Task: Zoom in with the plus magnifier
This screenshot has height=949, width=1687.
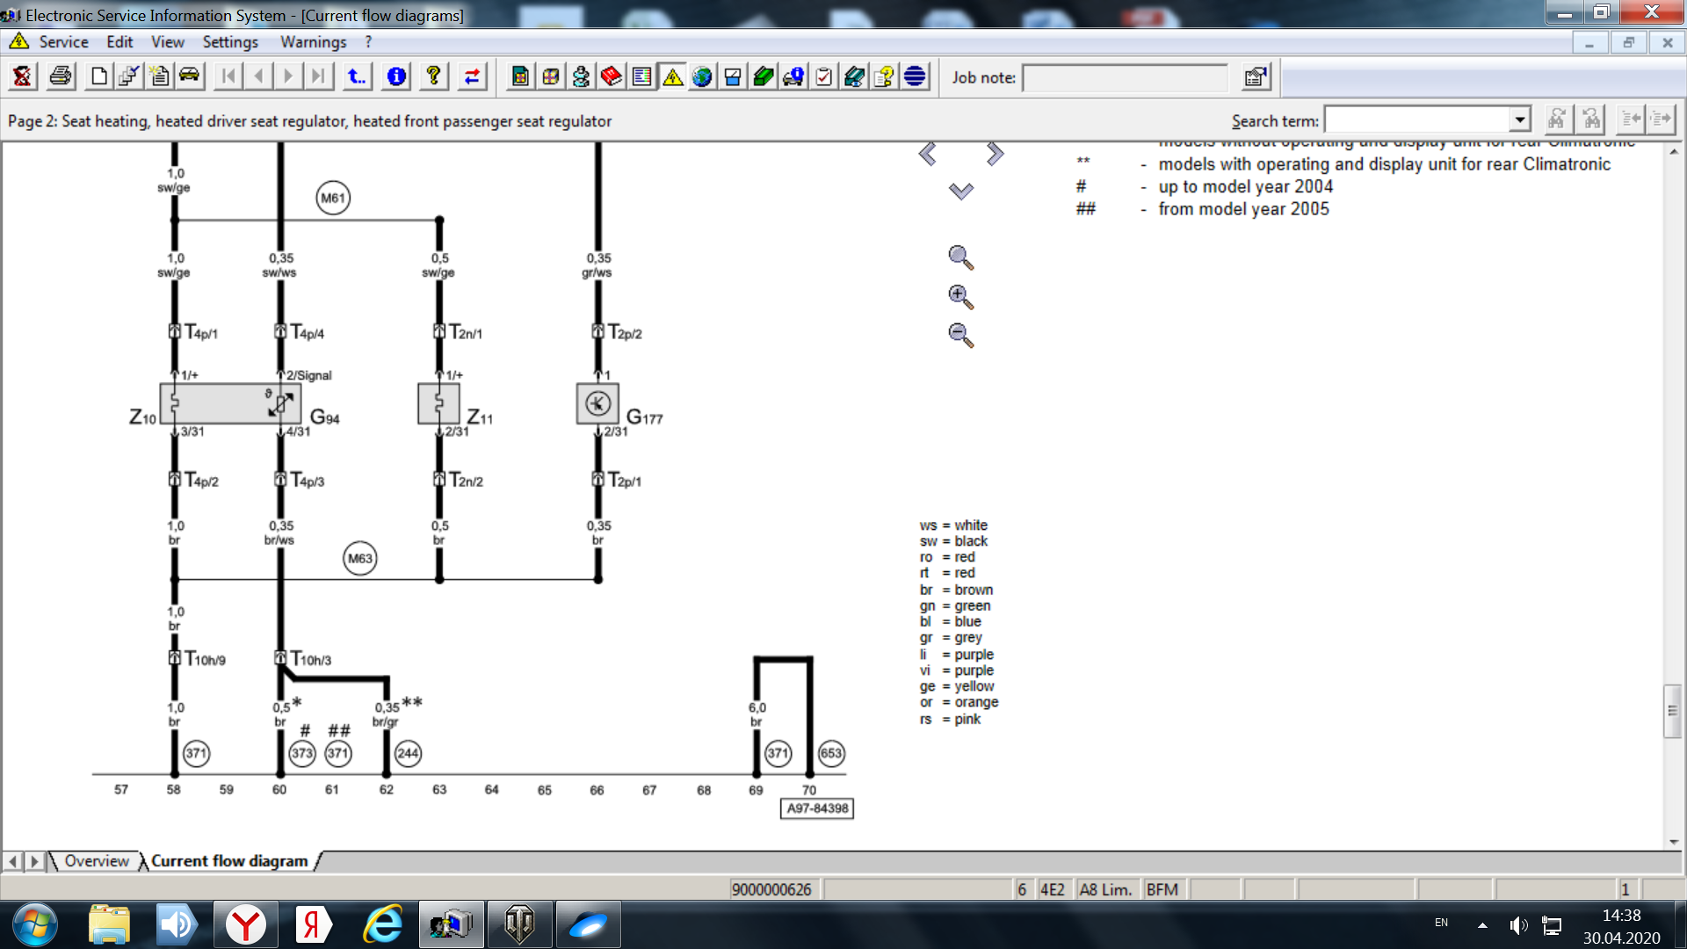Action: tap(960, 297)
